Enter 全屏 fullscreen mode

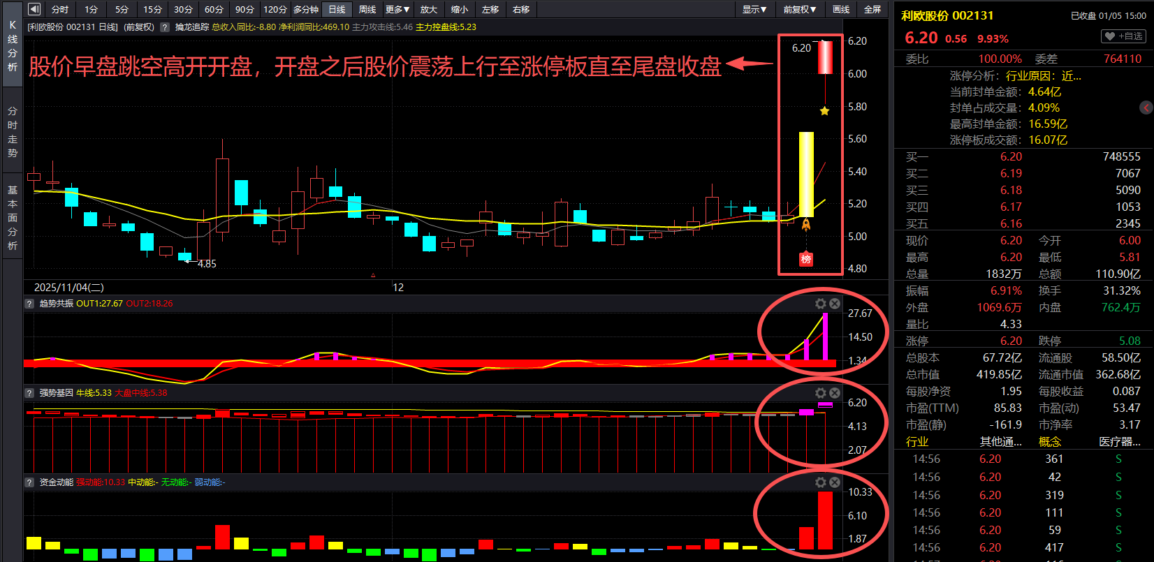872,9
